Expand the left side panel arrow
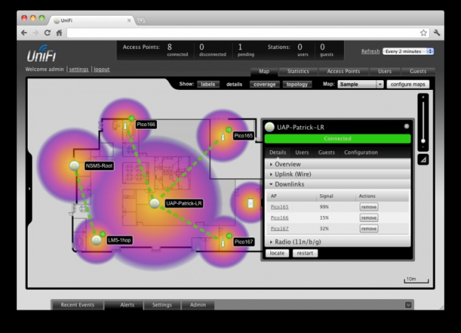 [x=29, y=188]
